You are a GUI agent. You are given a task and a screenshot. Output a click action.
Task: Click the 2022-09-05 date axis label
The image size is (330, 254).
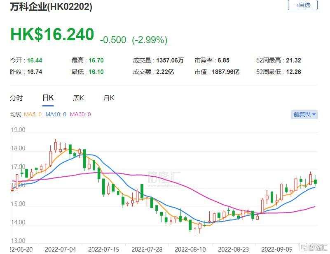(x=277, y=249)
